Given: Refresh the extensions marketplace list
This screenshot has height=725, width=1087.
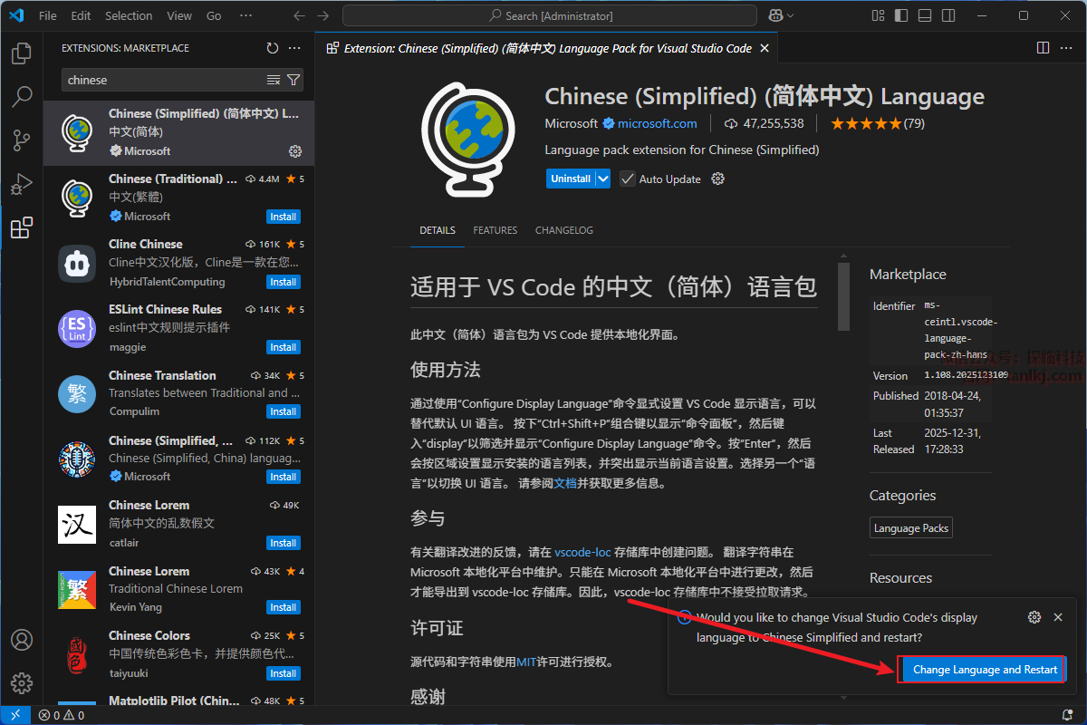Looking at the screenshot, I should coord(273,48).
